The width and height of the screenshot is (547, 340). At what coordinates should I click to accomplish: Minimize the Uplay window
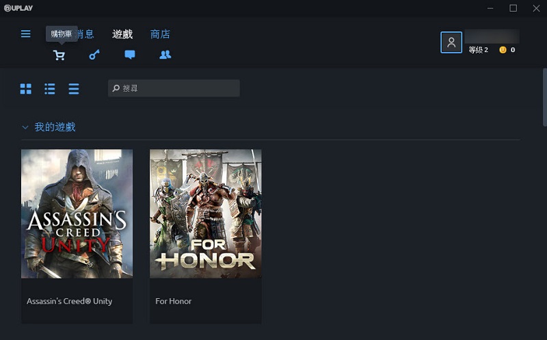490,8
